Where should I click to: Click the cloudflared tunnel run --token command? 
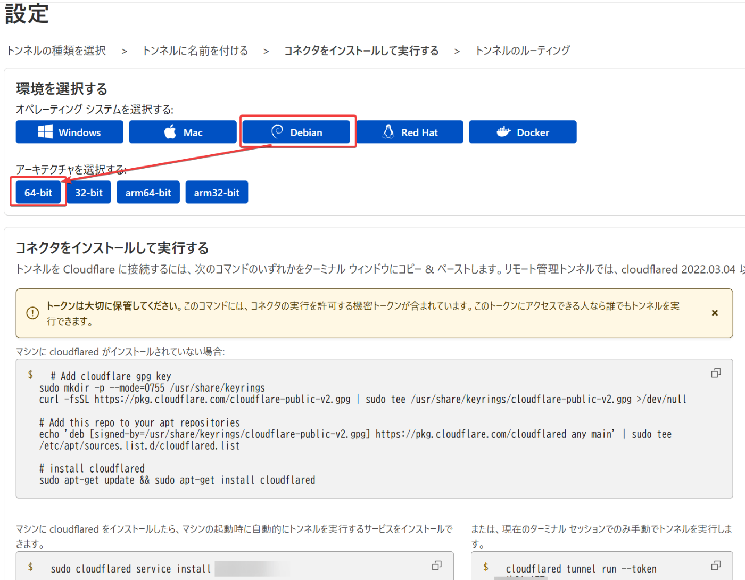click(x=581, y=569)
